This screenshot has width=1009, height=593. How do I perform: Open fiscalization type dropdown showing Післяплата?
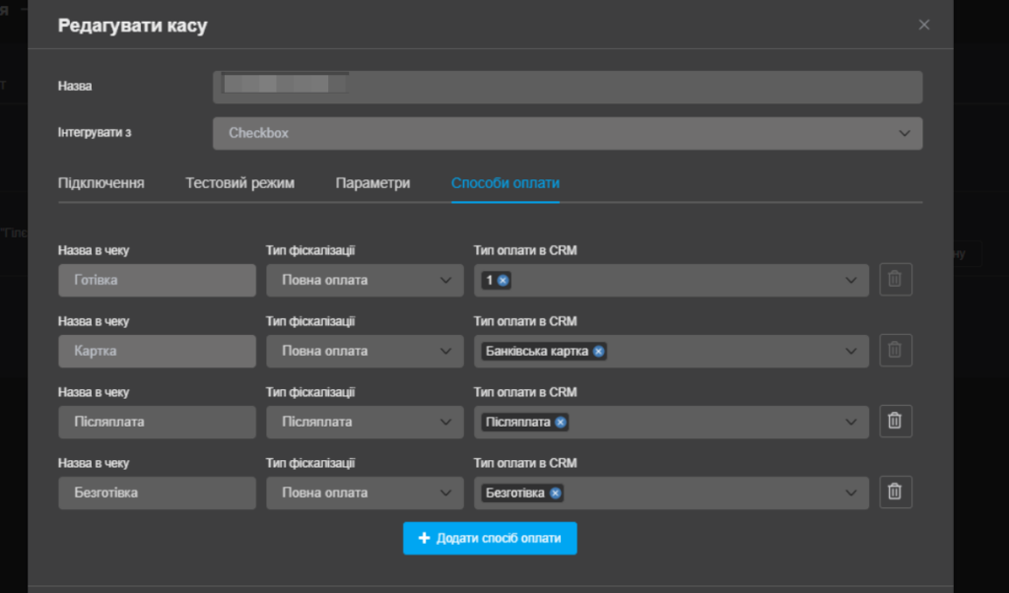coord(365,422)
